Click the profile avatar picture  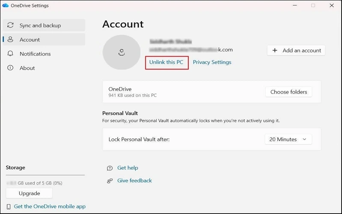coord(122,52)
